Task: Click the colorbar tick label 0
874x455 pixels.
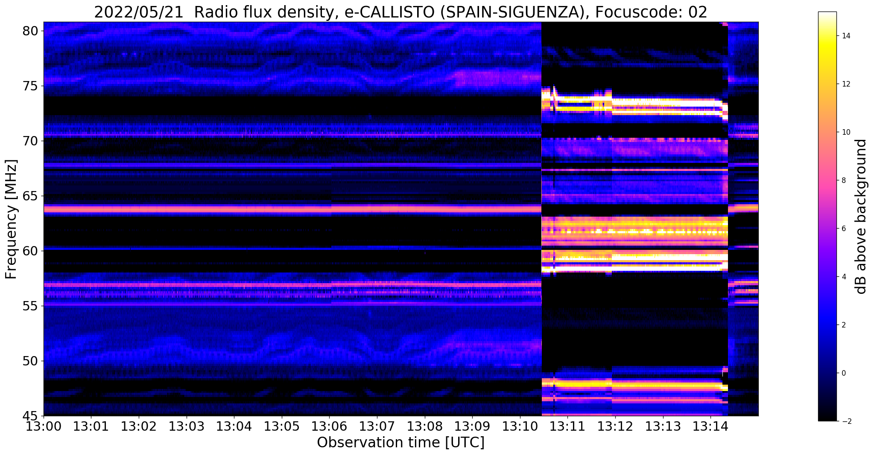Action: pyautogui.click(x=843, y=373)
